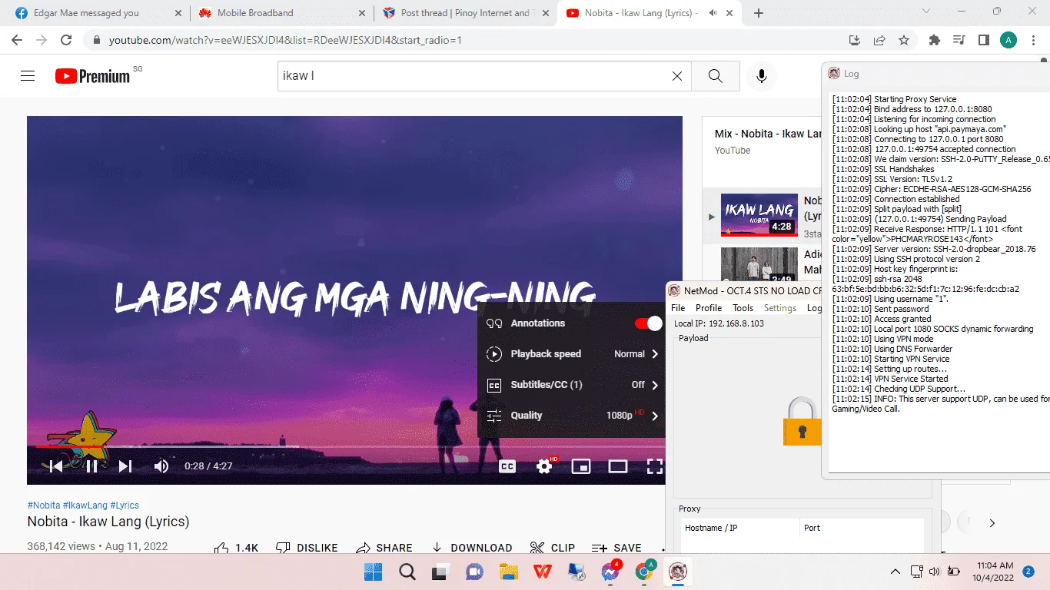
Task: Launch WPS Office from the taskbar
Action: [543, 572]
